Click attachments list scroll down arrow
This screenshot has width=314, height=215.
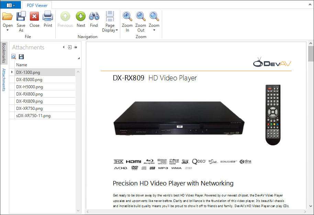(x=78, y=211)
